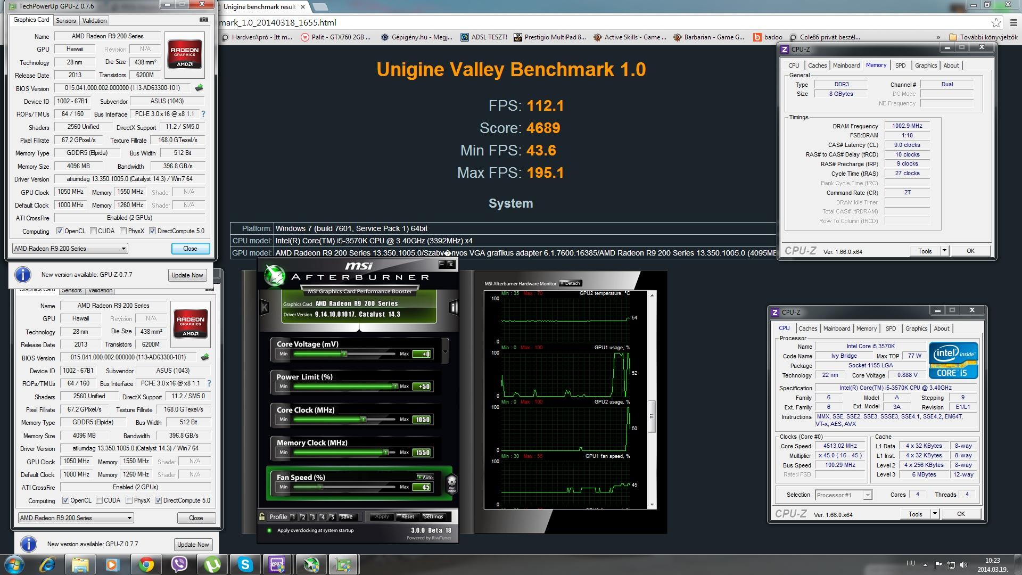
Task: Click the Afterburner Kombustor K side button
Action: click(264, 307)
